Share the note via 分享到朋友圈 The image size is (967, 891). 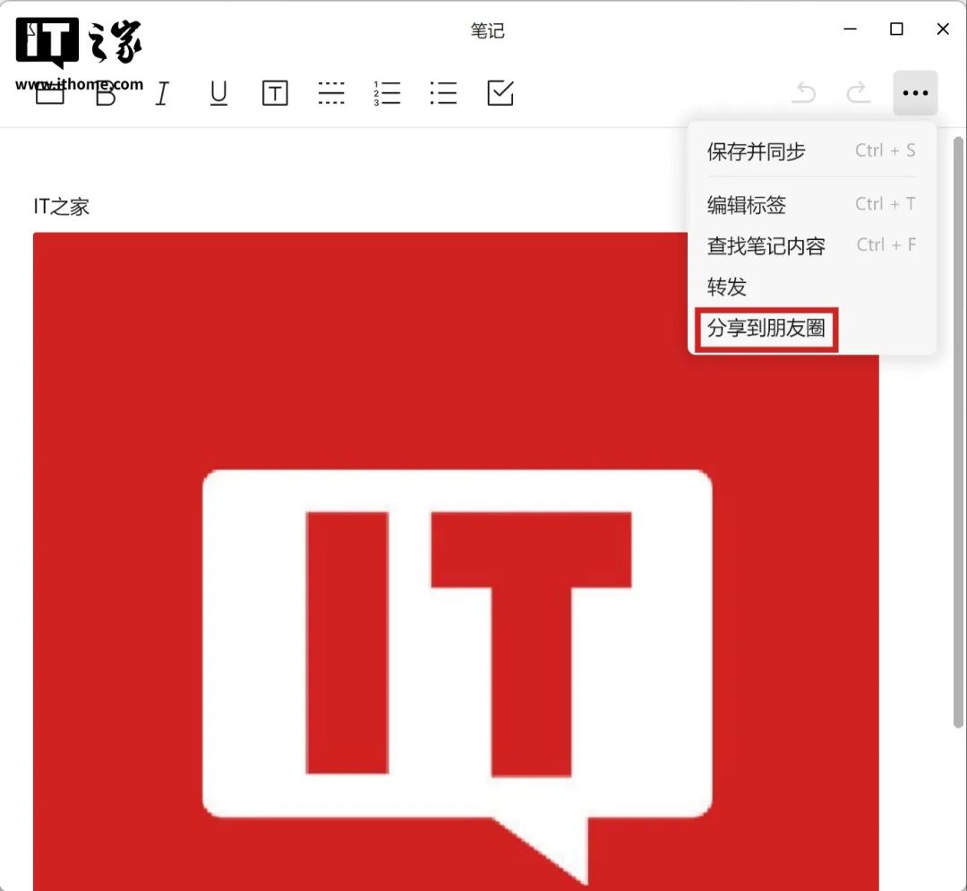click(x=766, y=329)
